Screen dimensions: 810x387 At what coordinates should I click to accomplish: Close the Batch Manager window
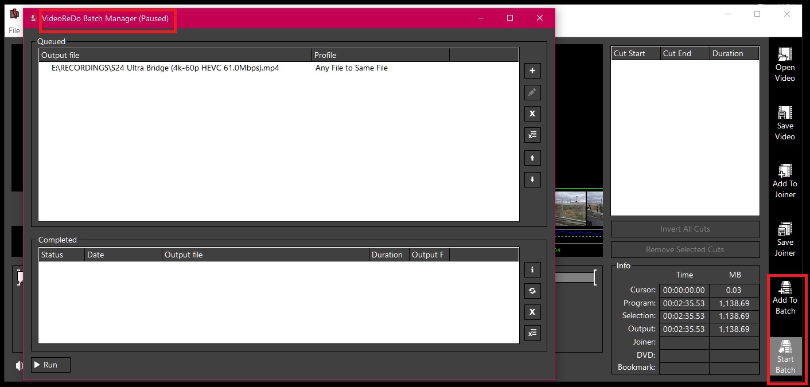click(539, 18)
